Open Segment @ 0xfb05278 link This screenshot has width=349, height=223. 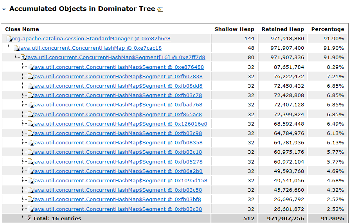[118, 162]
